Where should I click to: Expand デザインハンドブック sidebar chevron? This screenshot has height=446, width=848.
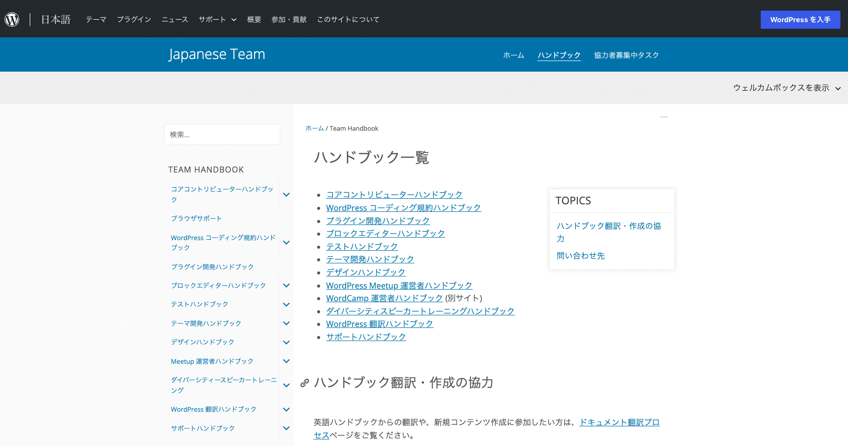point(286,343)
